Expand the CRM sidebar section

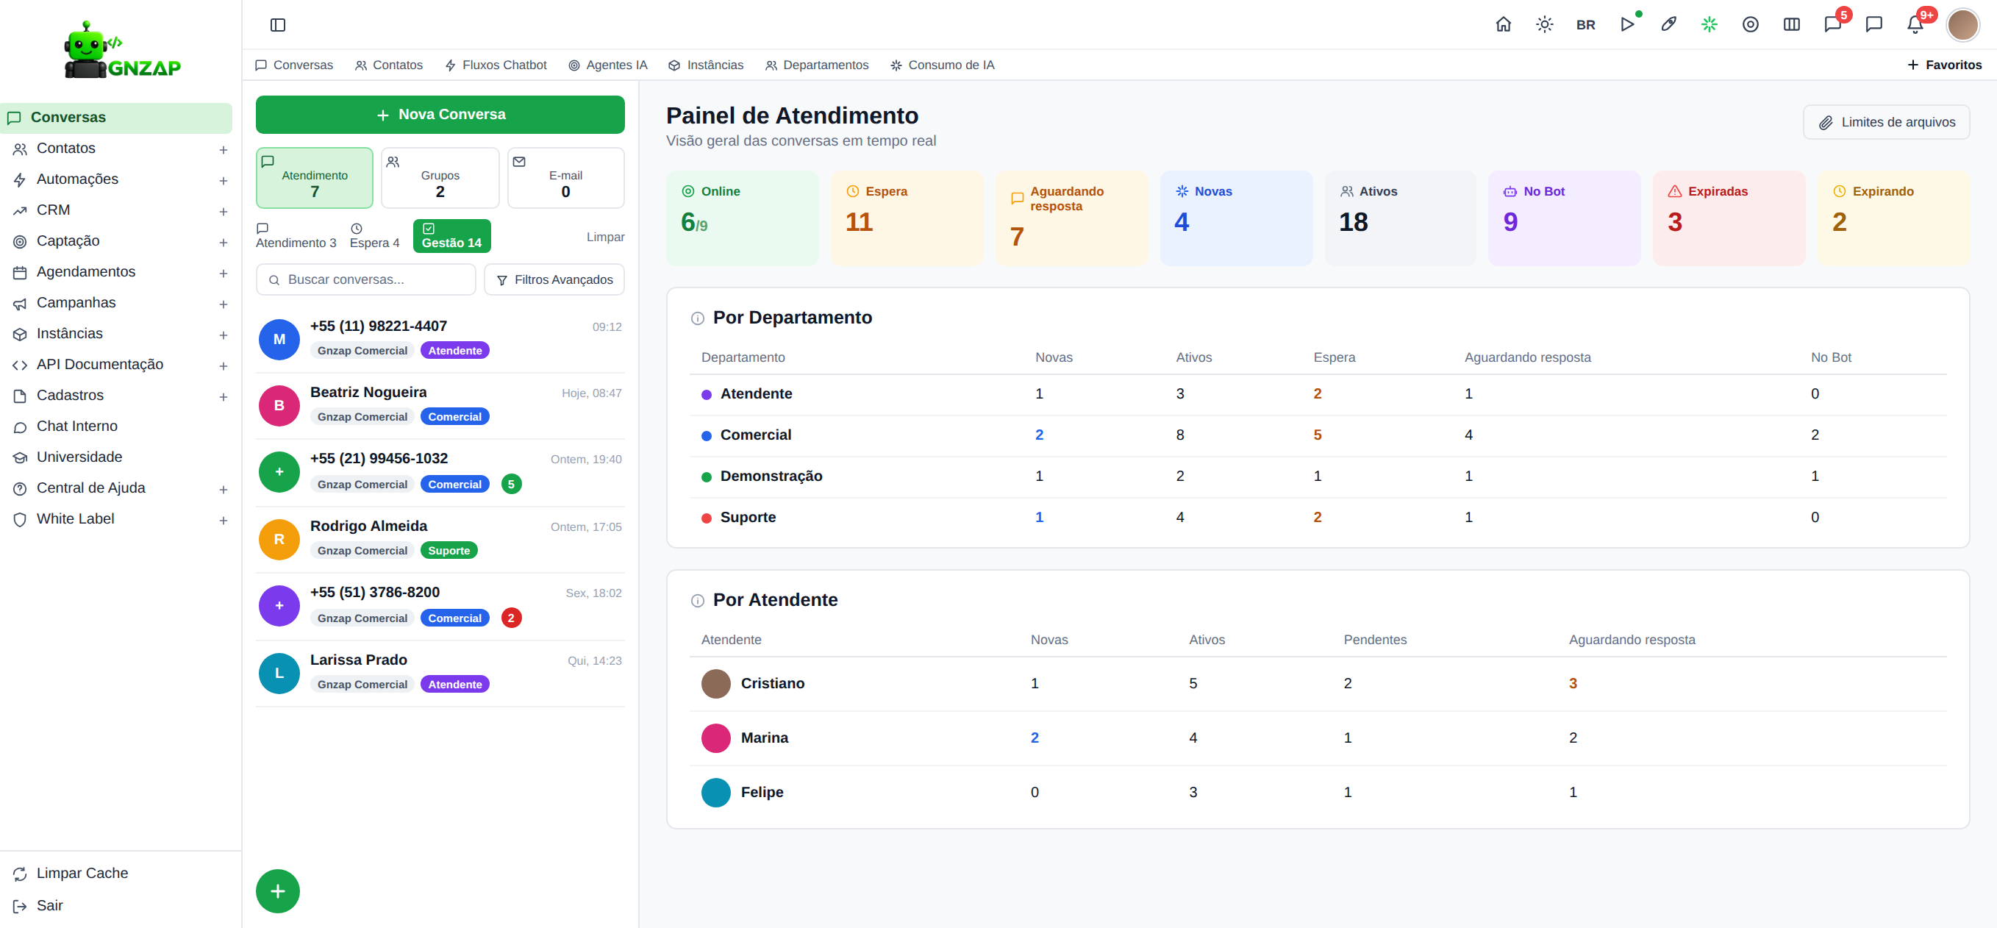pos(224,212)
